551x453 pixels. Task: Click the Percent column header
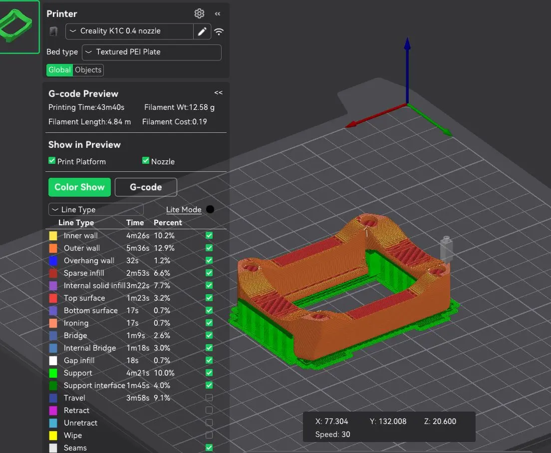[x=168, y=223]
